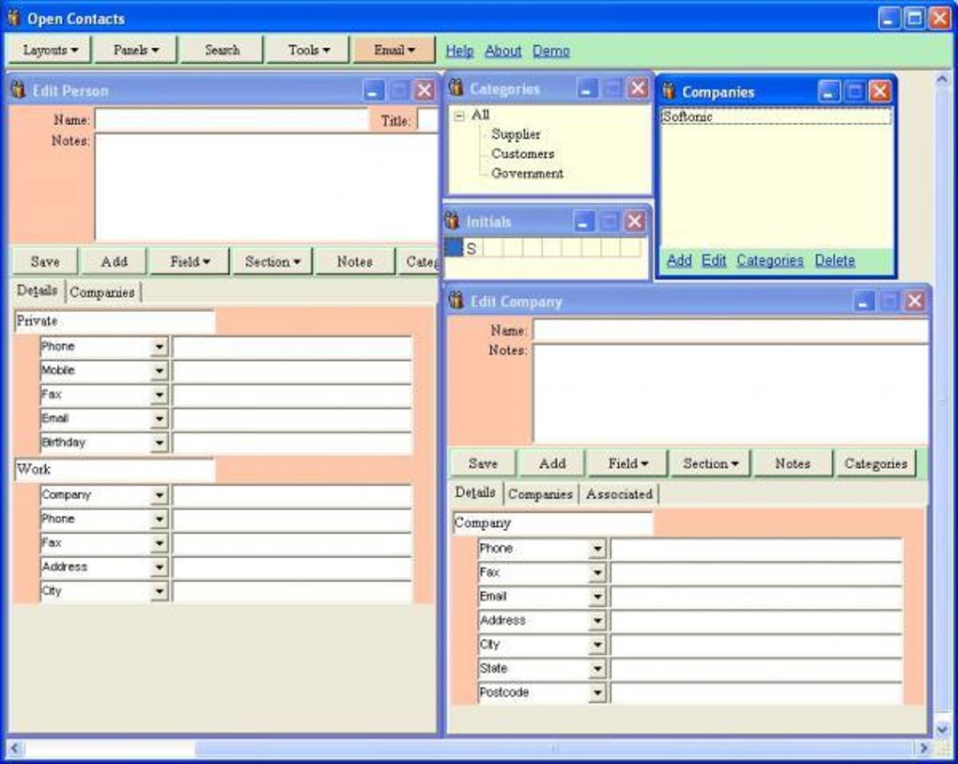Expand the Birthday field type dropdown

click(x=160, y=443)
